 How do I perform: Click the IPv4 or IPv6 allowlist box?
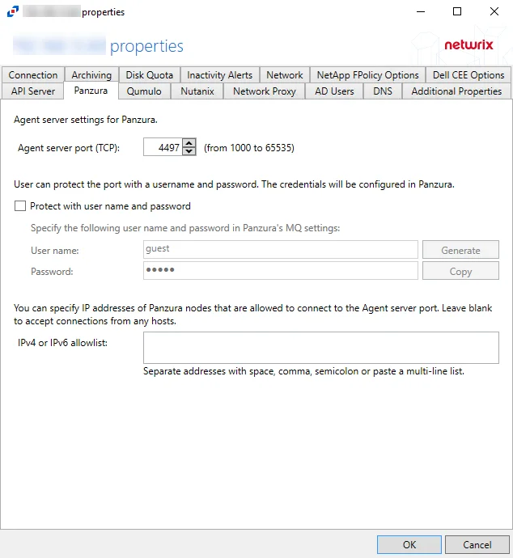click(x=321, y=348)
